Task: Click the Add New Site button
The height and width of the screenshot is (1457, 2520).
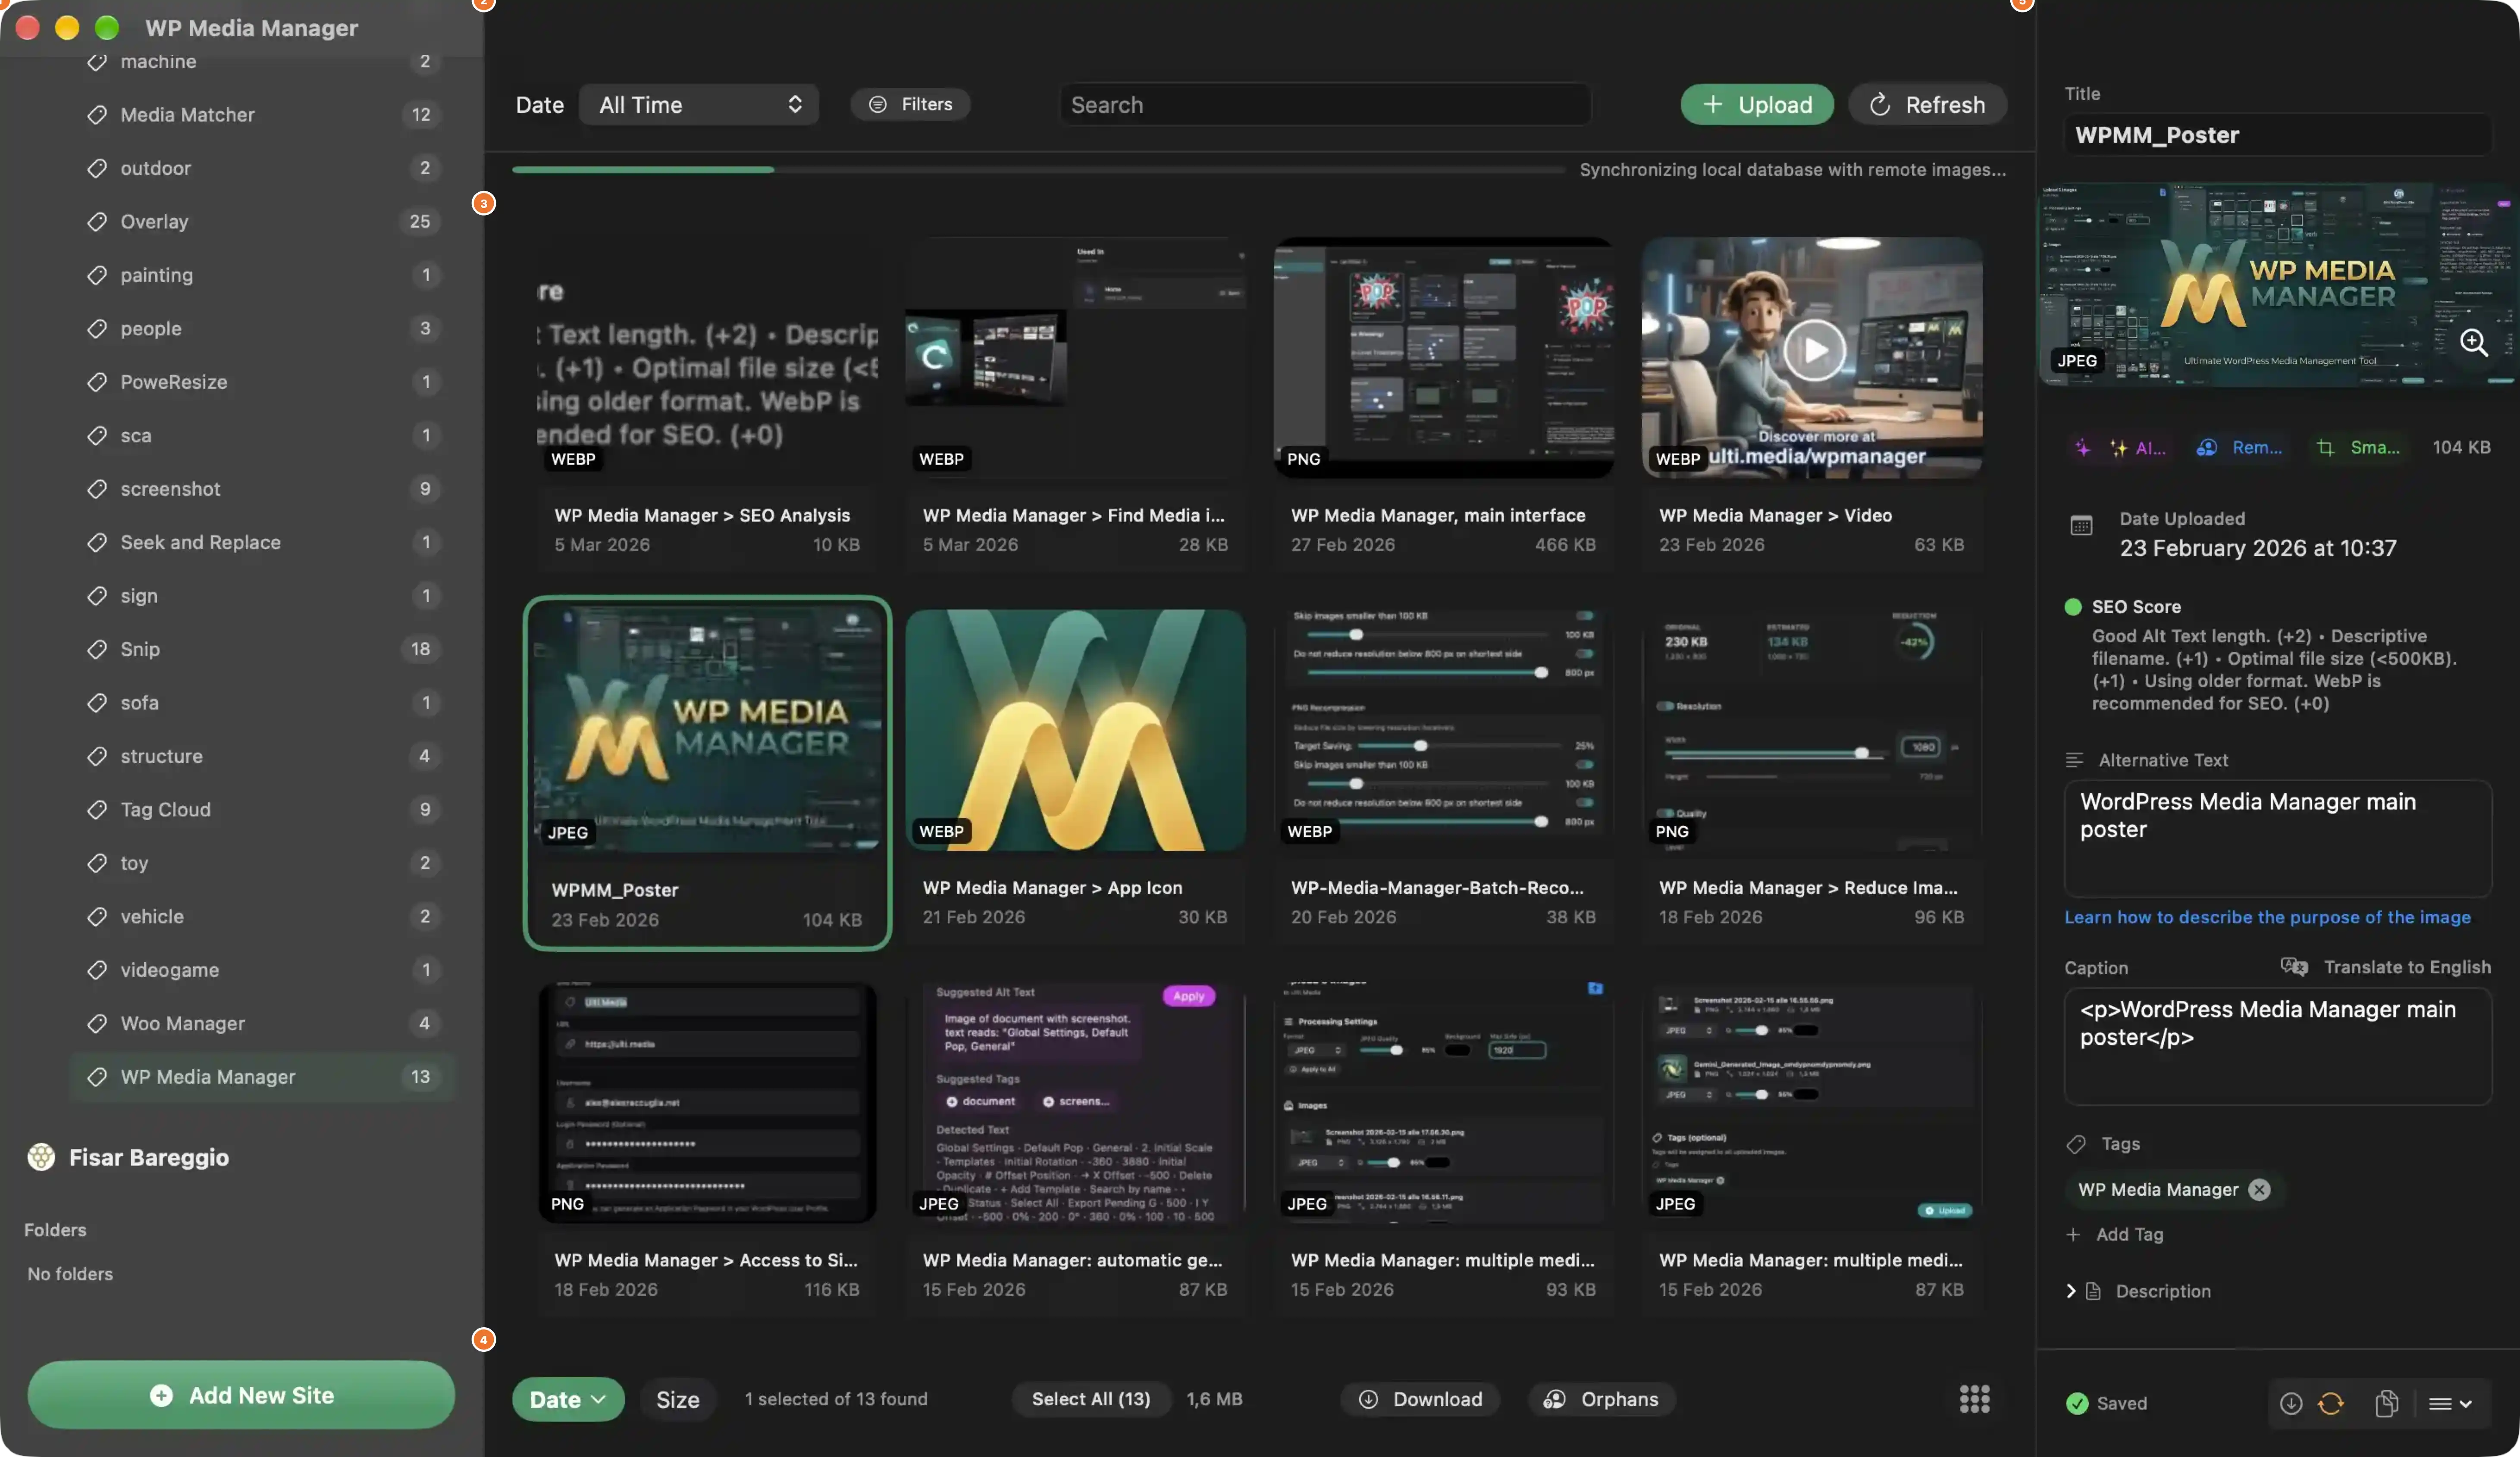Action: pyautogui.click(x=241, y=1395)
